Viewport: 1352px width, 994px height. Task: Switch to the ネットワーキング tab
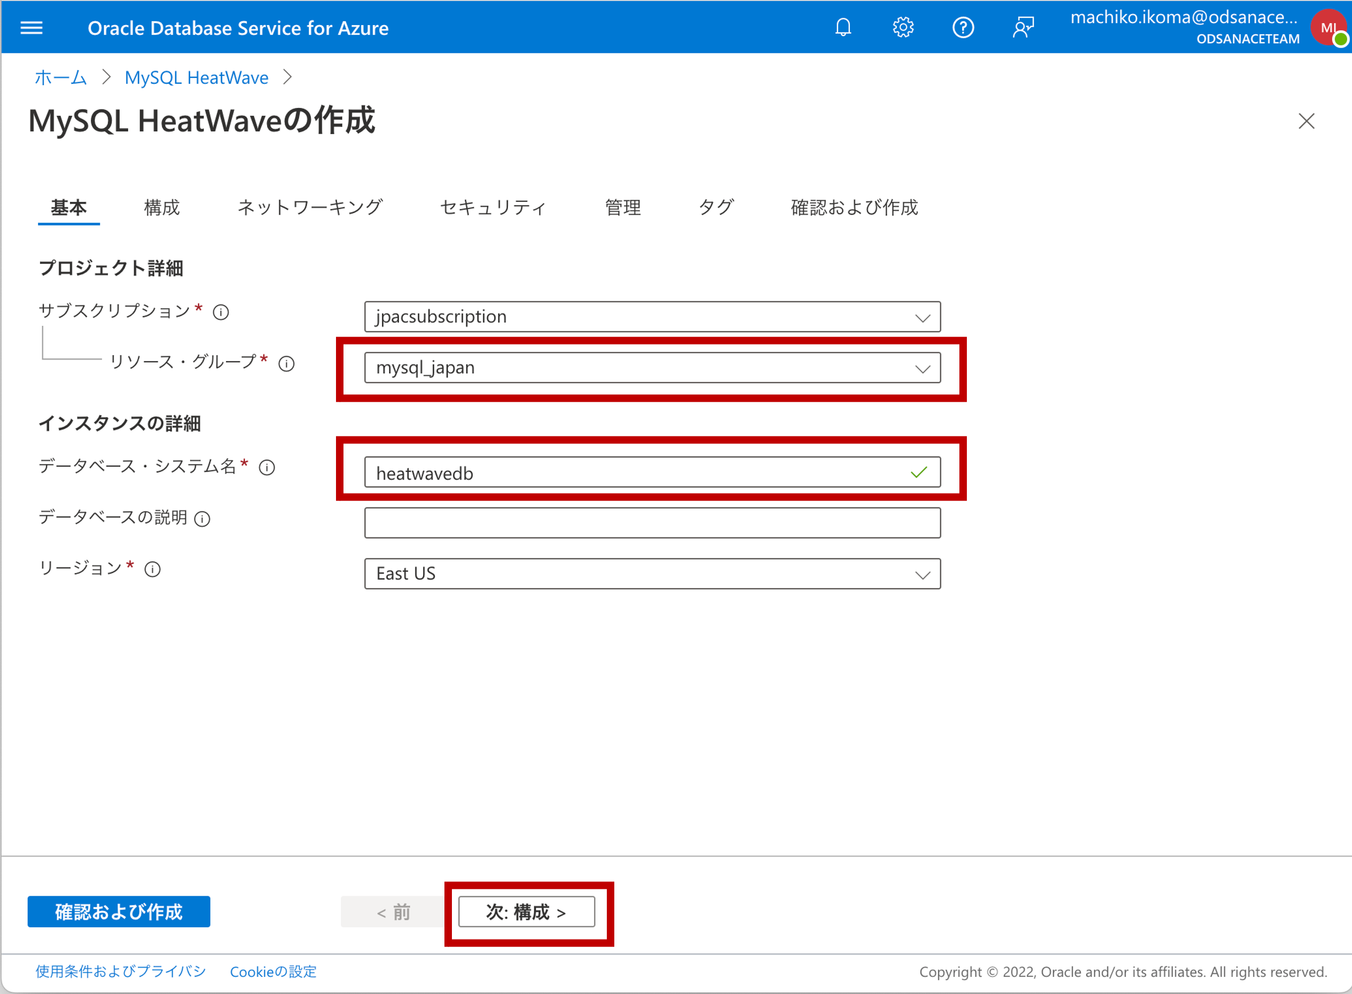pyautogui.click(x=310, y=208)
